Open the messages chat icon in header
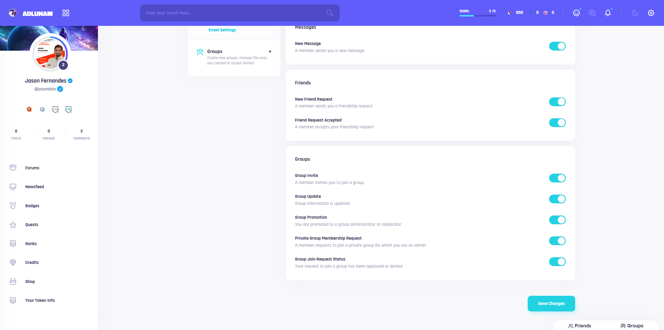The width and height of the screenshot is (664, 330). click(x=592, y=13)
